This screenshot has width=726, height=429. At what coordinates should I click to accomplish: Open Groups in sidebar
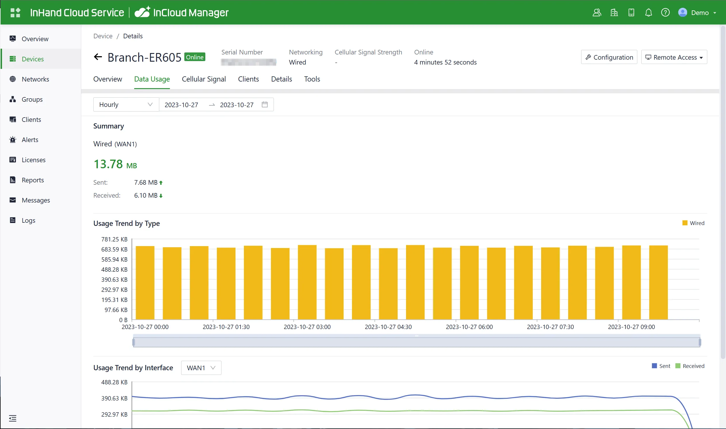click(40, 99)
